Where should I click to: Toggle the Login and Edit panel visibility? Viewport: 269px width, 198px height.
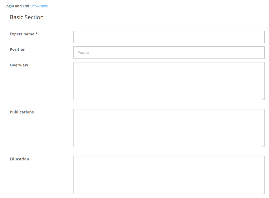coord(39,6)
